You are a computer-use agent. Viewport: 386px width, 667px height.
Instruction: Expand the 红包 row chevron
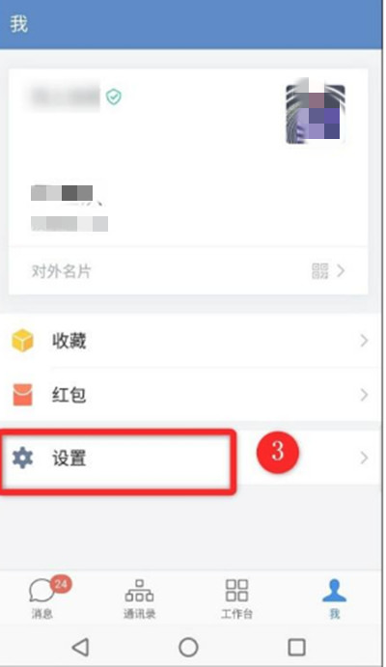point(364,395)
